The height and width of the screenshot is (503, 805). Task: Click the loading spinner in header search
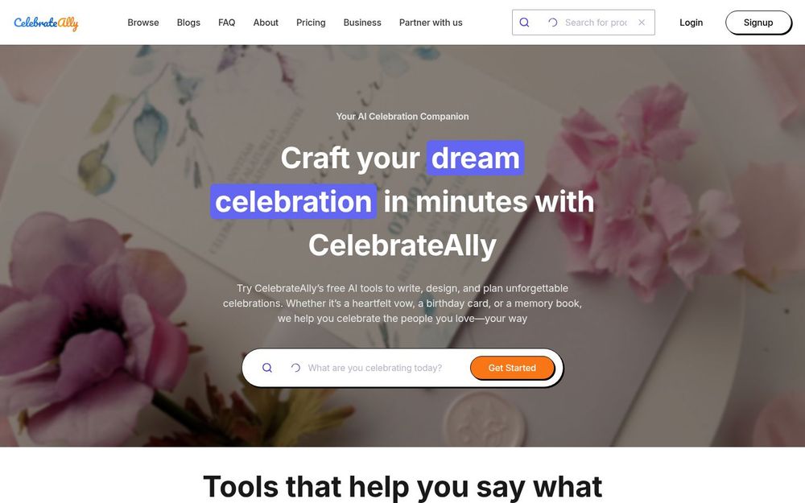[552, 23]
